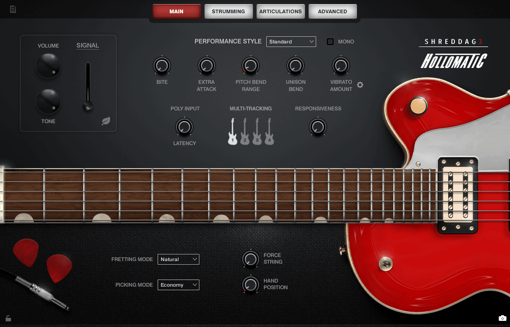
Task: Expand the Fretting Mode dropdown
Action: point(178,260)
